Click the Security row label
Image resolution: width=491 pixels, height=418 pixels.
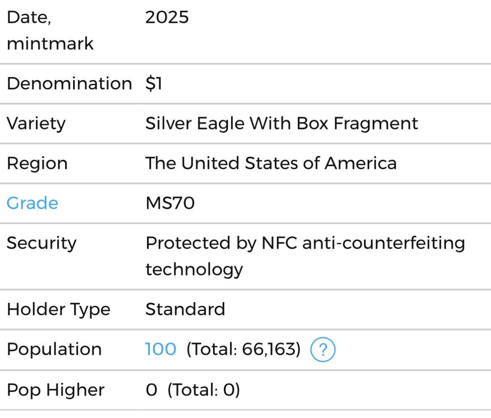pyautogui.click(x=41, y=243)
